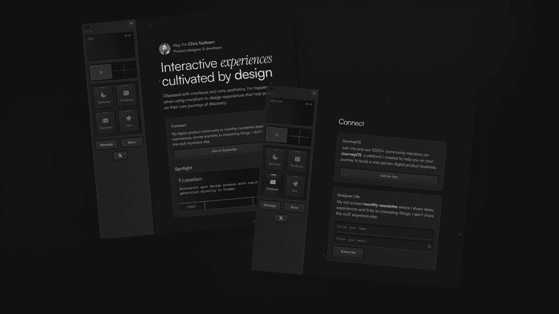Screen dimensions: 559x314
Task: Click the monthly newsletter bold text
Action: (x=380, y=206)
